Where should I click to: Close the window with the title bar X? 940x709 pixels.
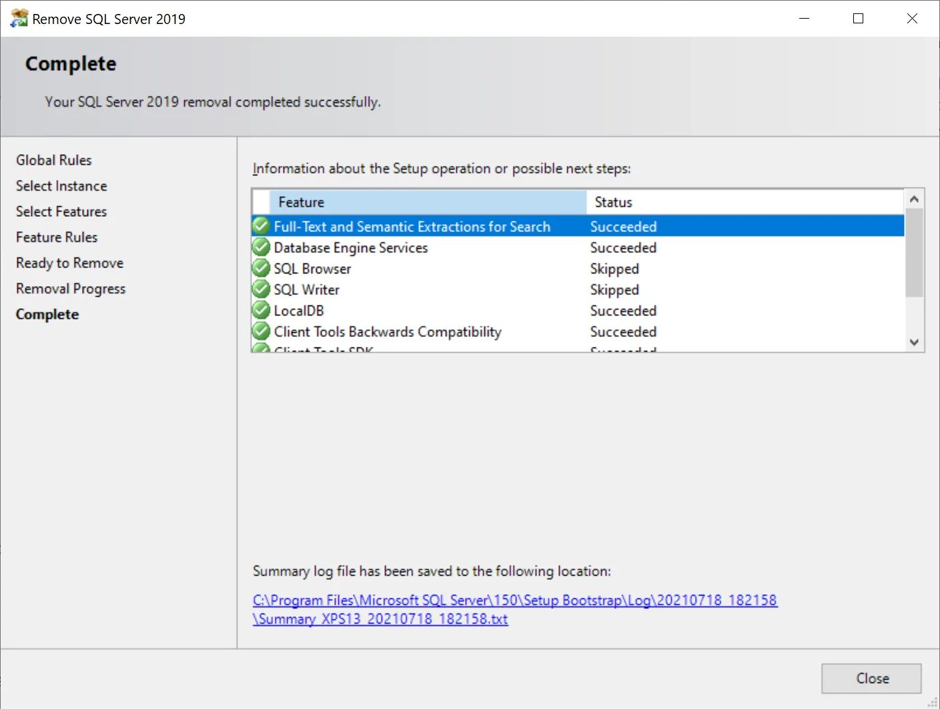coord(912,19)
